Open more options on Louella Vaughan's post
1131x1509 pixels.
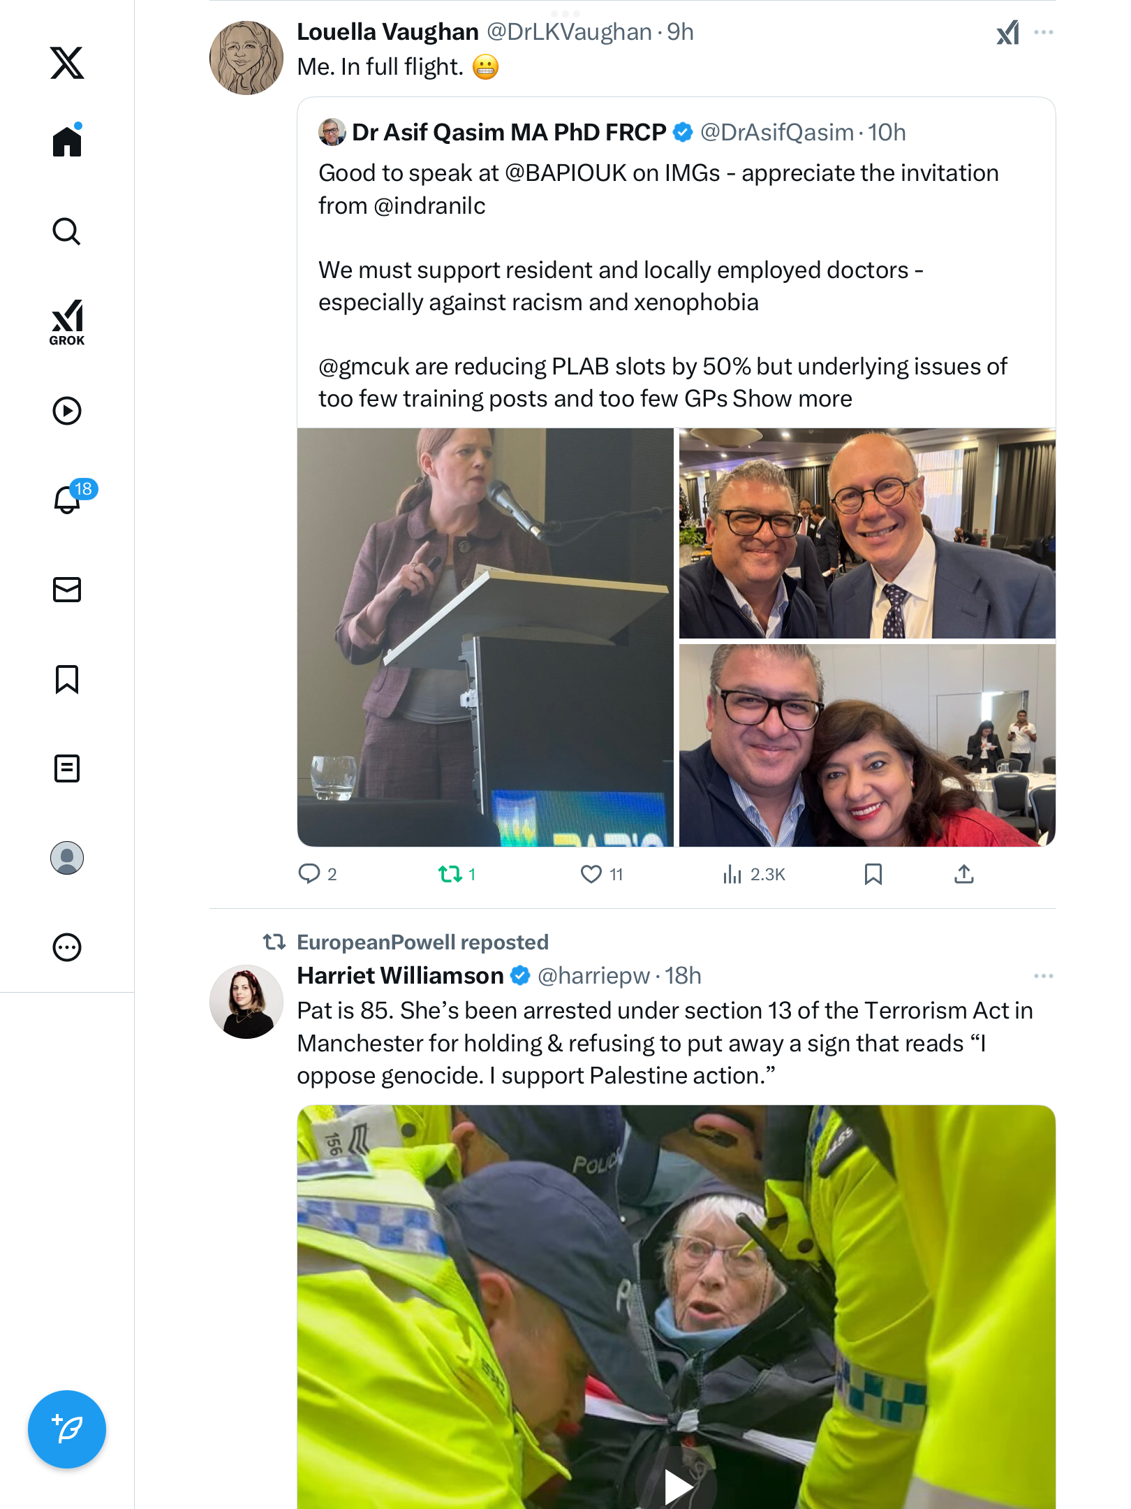coord(1043,32)
